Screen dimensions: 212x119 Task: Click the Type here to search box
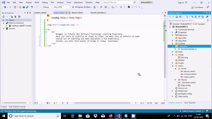pyautogui.click(x=34, y=116)
